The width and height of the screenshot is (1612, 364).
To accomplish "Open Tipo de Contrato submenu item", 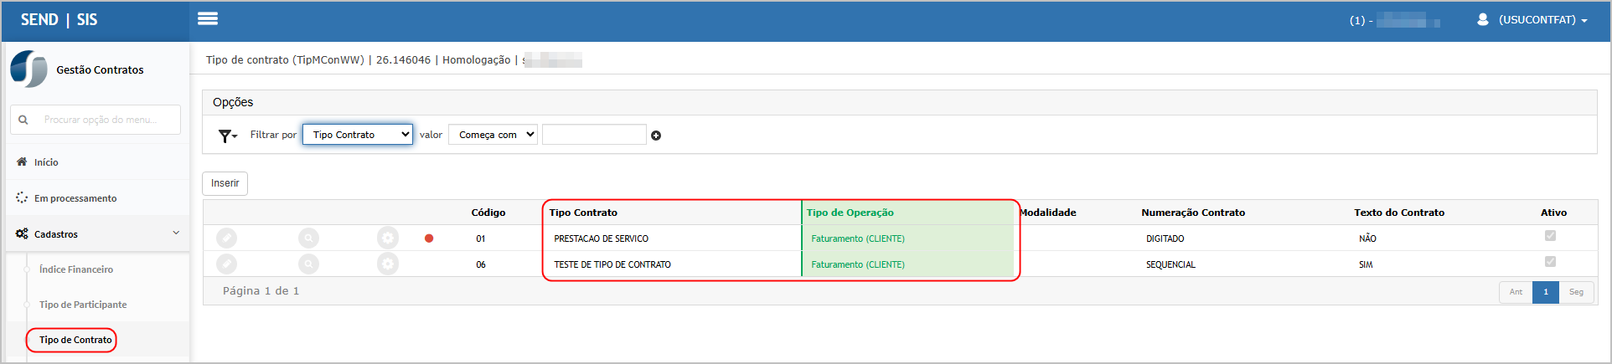I will click(75, 340).
